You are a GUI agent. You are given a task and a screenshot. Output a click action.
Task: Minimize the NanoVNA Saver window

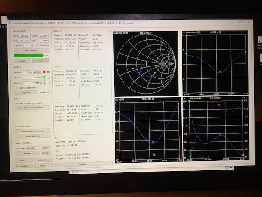(x=232, y=22)
